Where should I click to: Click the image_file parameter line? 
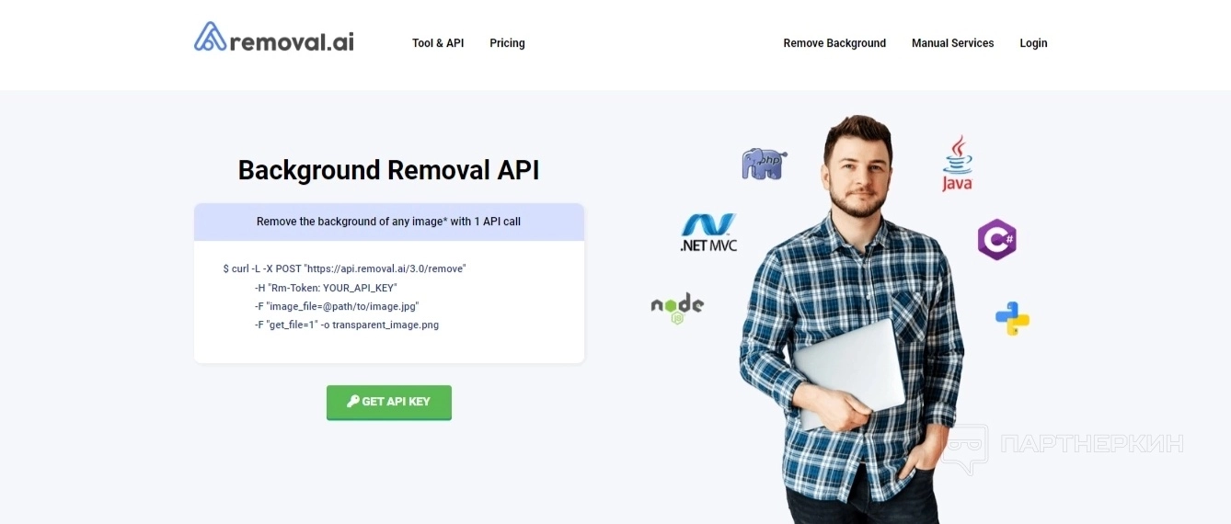337,306
